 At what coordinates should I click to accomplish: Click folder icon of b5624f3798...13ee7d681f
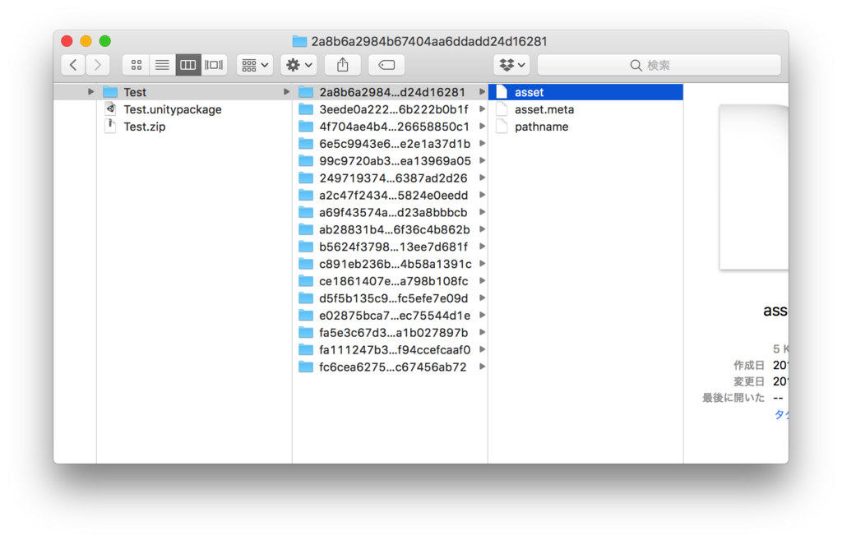[306, 247]
